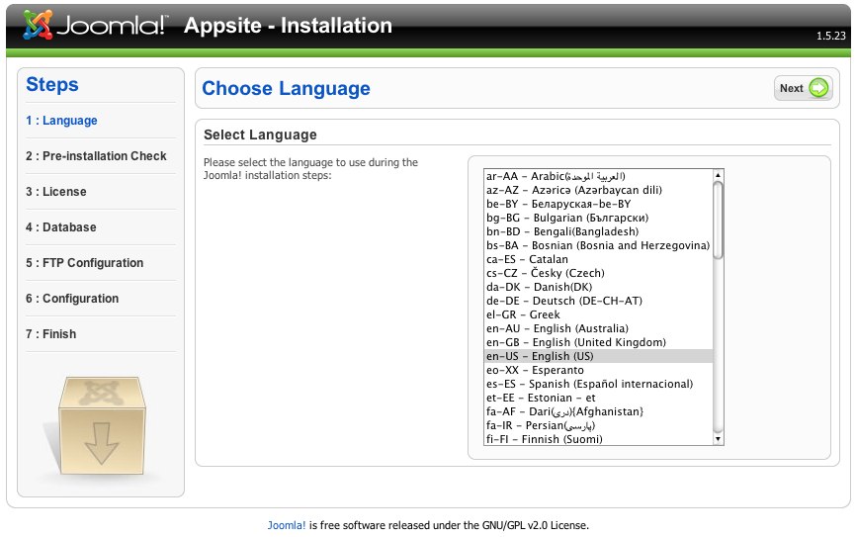Select ca-ES – Catalan language
The height and width of the screenshot is (537, 856).
[598, 259]
